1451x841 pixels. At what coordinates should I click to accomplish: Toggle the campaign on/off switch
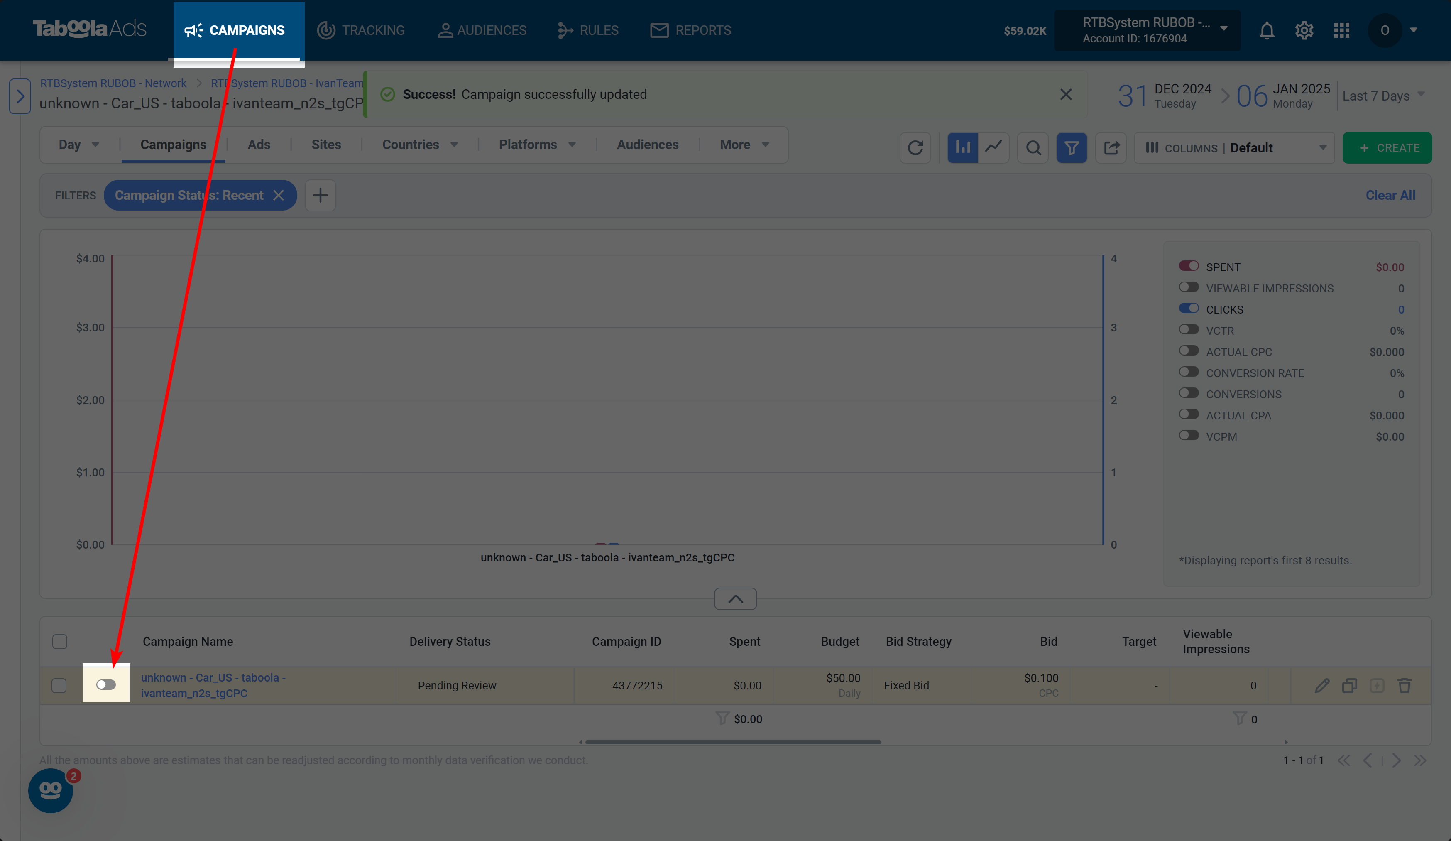106,684
